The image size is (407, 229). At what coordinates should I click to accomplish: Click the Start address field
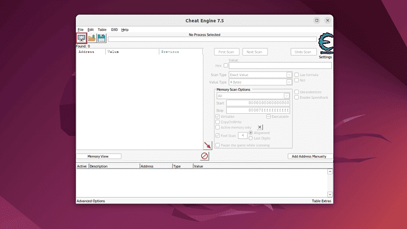pos(258,103)
